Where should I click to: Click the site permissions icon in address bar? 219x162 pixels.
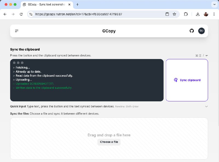coord(31,14)
